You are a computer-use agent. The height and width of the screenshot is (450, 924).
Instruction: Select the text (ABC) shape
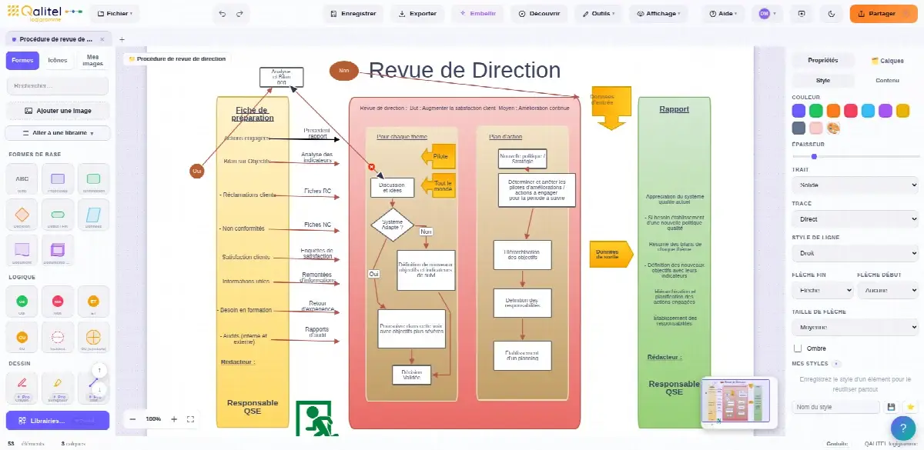pos(22,181)
